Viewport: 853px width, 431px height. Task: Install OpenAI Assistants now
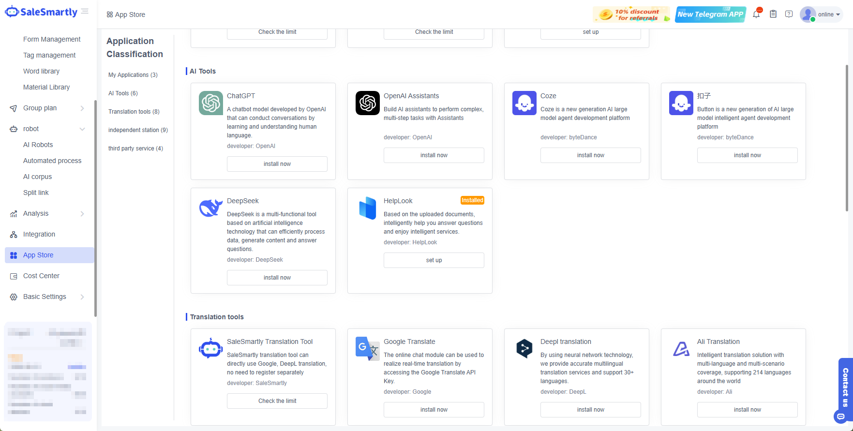point(434,155)
